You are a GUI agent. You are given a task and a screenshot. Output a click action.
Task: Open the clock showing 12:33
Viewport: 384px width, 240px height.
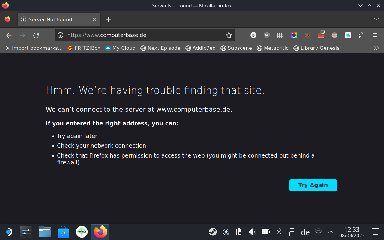click(352, 232)
